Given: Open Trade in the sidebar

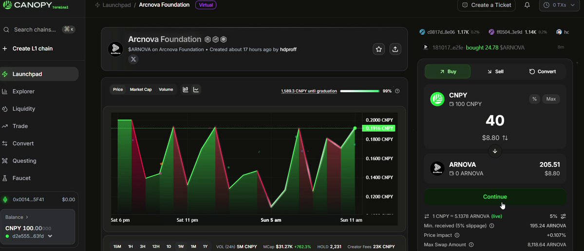Looking at the screenshot, I should (15, 126).
